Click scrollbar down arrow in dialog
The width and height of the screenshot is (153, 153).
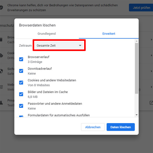coord(136,115)
